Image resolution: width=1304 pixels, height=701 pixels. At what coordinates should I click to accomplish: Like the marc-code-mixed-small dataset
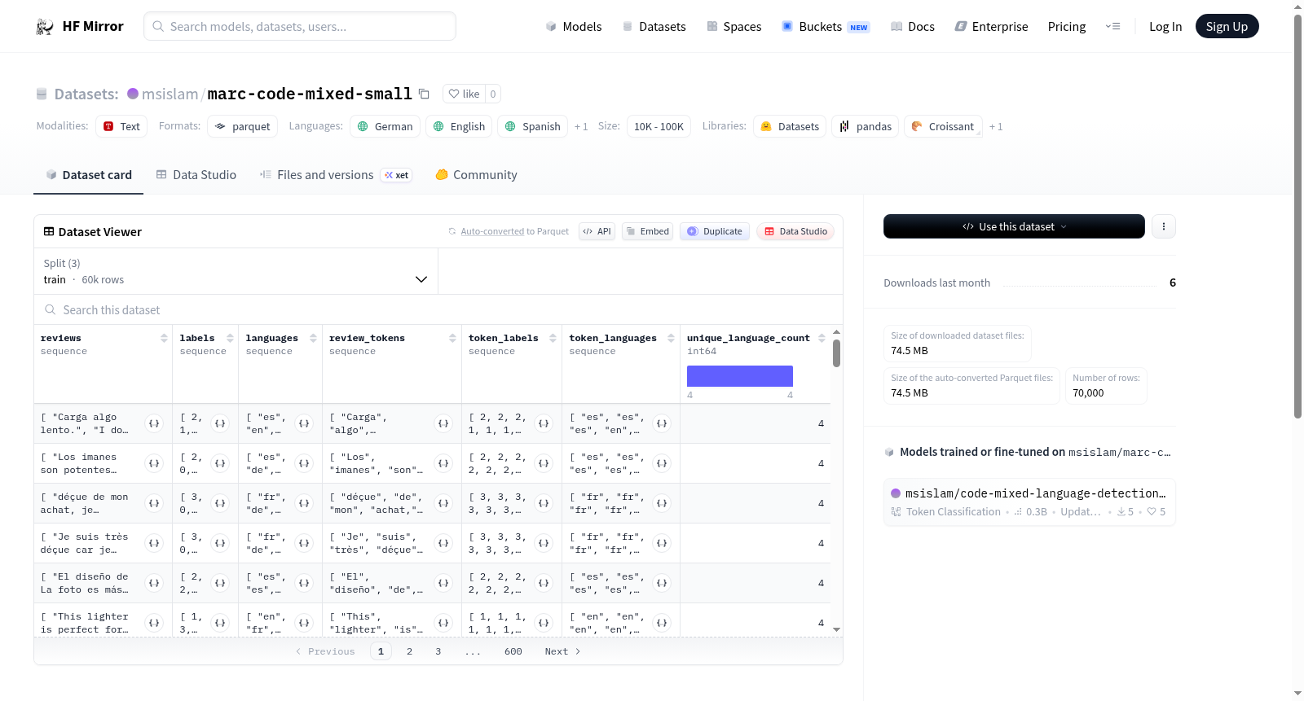pyautogui.click(x=465, y=94)
